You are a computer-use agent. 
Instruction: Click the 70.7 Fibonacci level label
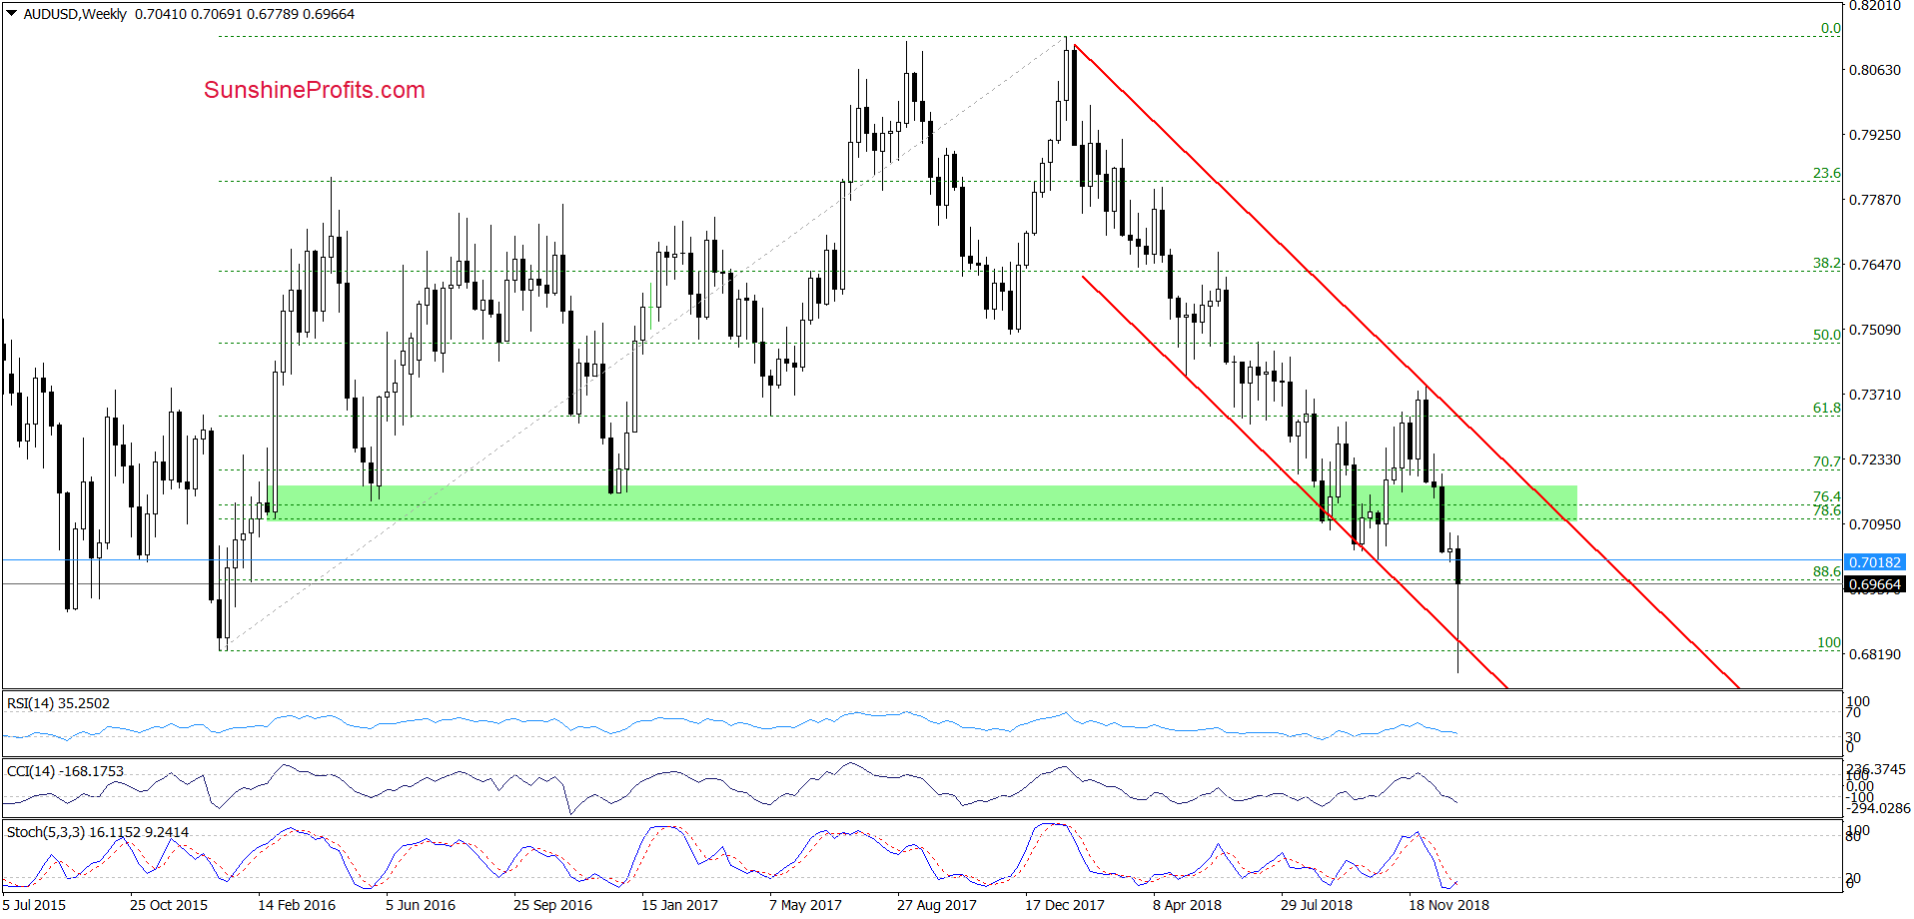click(1827, 462)
